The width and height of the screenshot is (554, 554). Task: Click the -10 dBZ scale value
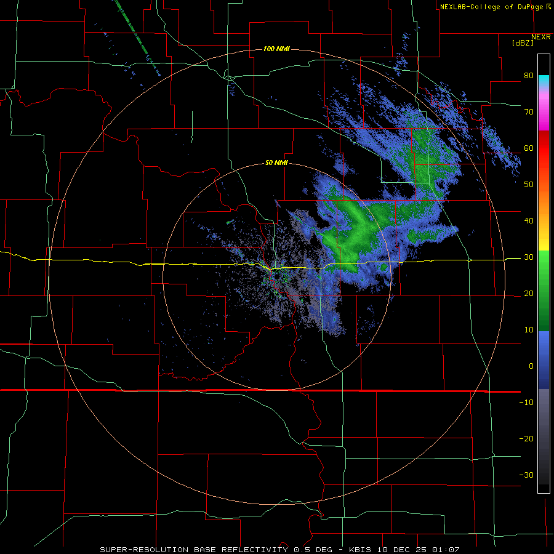coord(526,403)
